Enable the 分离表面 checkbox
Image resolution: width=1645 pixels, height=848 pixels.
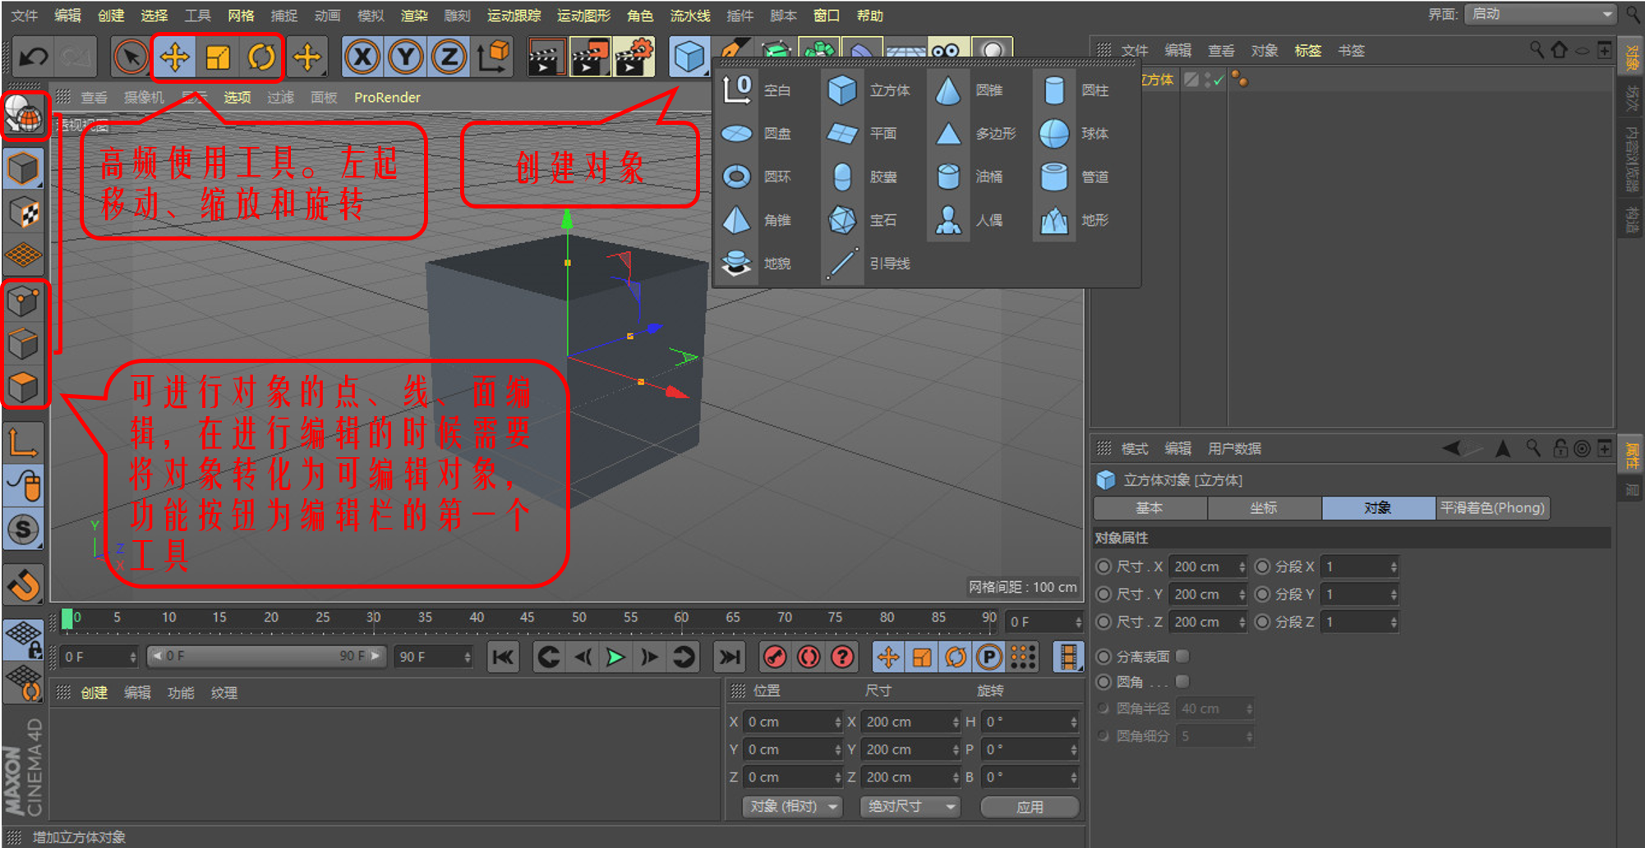[x=1182, y=656]
